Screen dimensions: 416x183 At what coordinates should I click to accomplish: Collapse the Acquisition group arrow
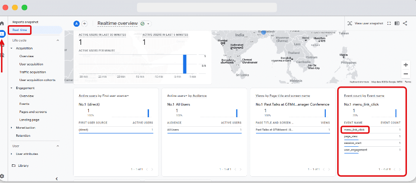(11, 49)
